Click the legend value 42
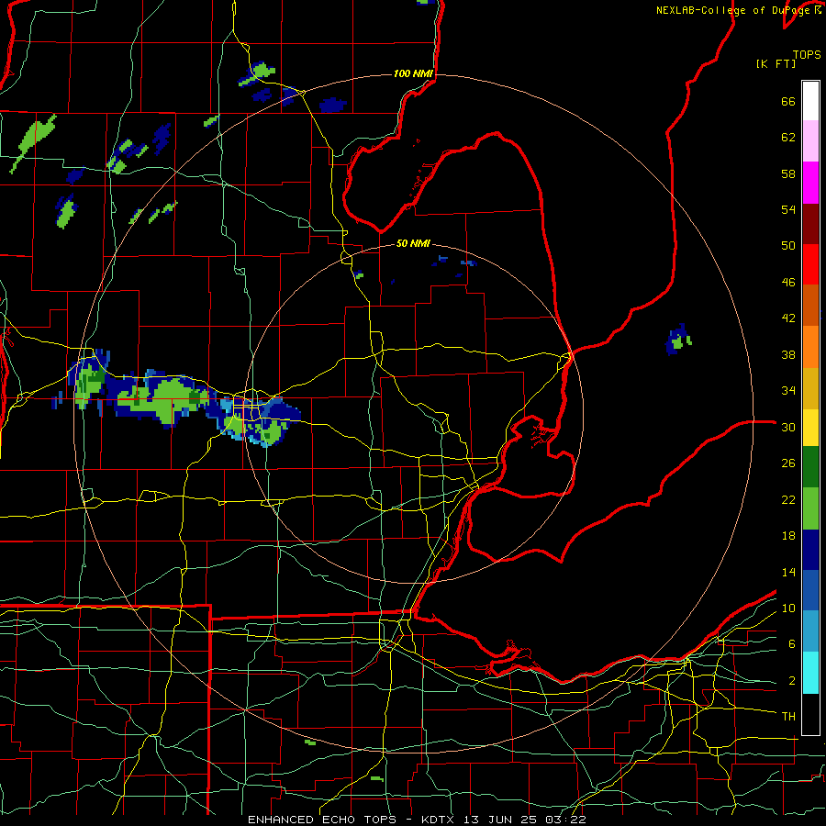The height and width of the screenshot is (826, 826). (788, 318)
